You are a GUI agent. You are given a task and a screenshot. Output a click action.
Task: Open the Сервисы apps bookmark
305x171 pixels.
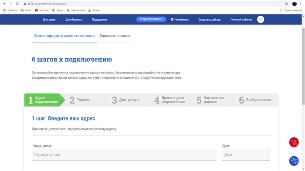10,10
